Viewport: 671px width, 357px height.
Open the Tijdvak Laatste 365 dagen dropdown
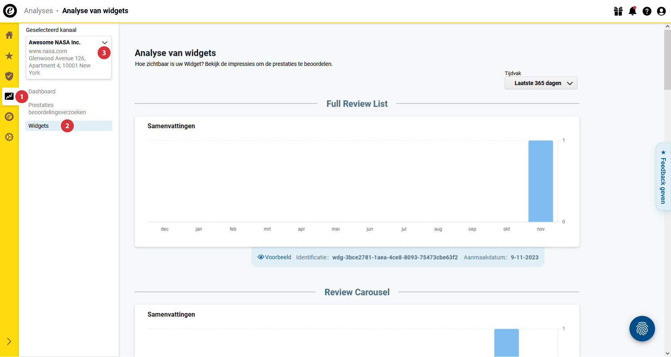541,83
